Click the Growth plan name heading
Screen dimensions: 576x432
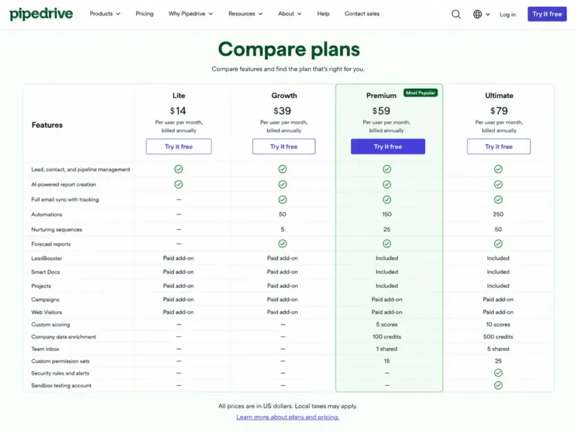284,96
